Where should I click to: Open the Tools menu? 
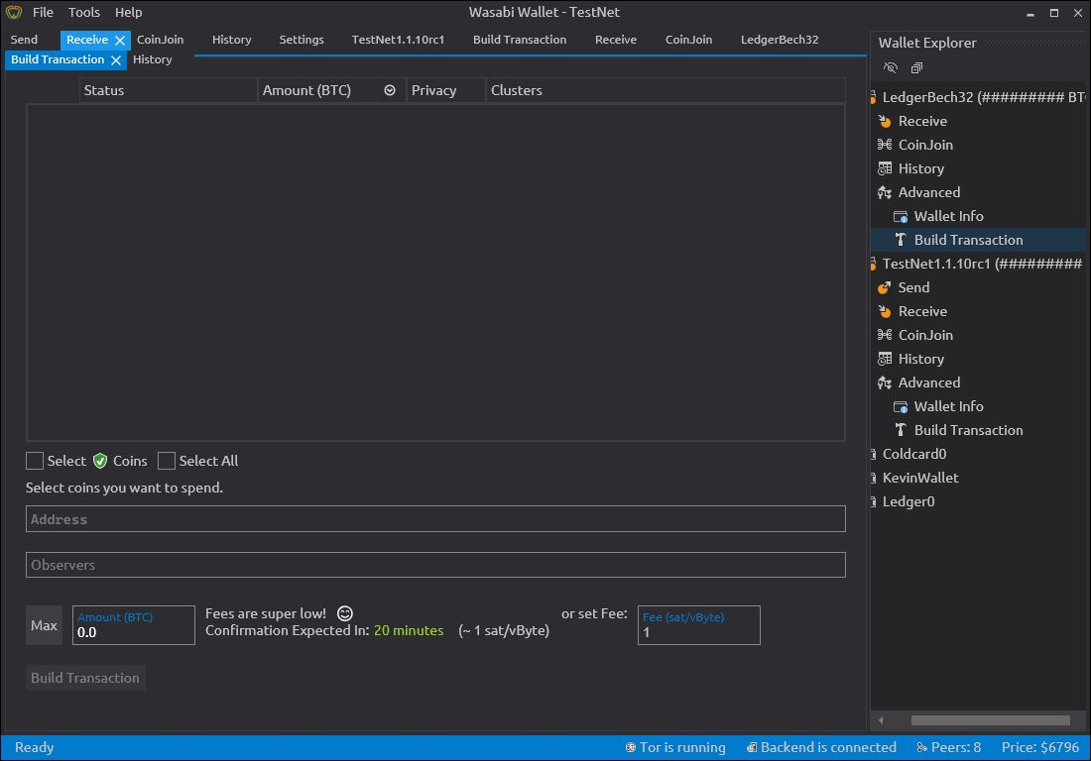pos(83,12)
